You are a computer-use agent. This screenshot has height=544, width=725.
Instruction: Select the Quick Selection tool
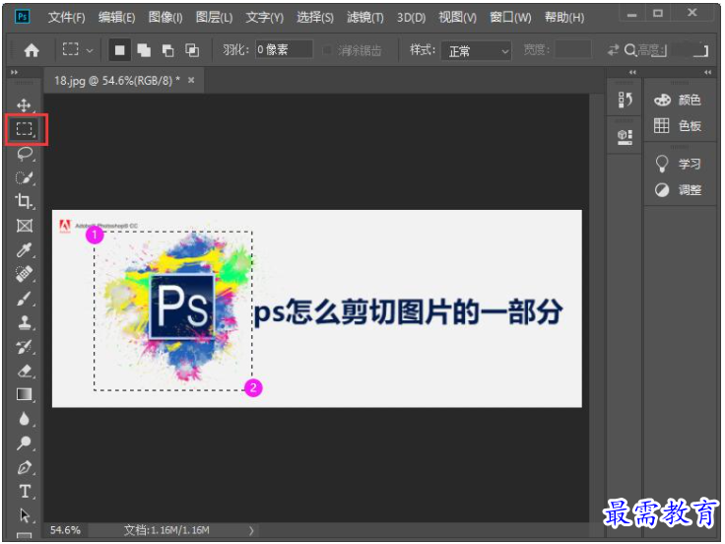click(x=25, y=177)
